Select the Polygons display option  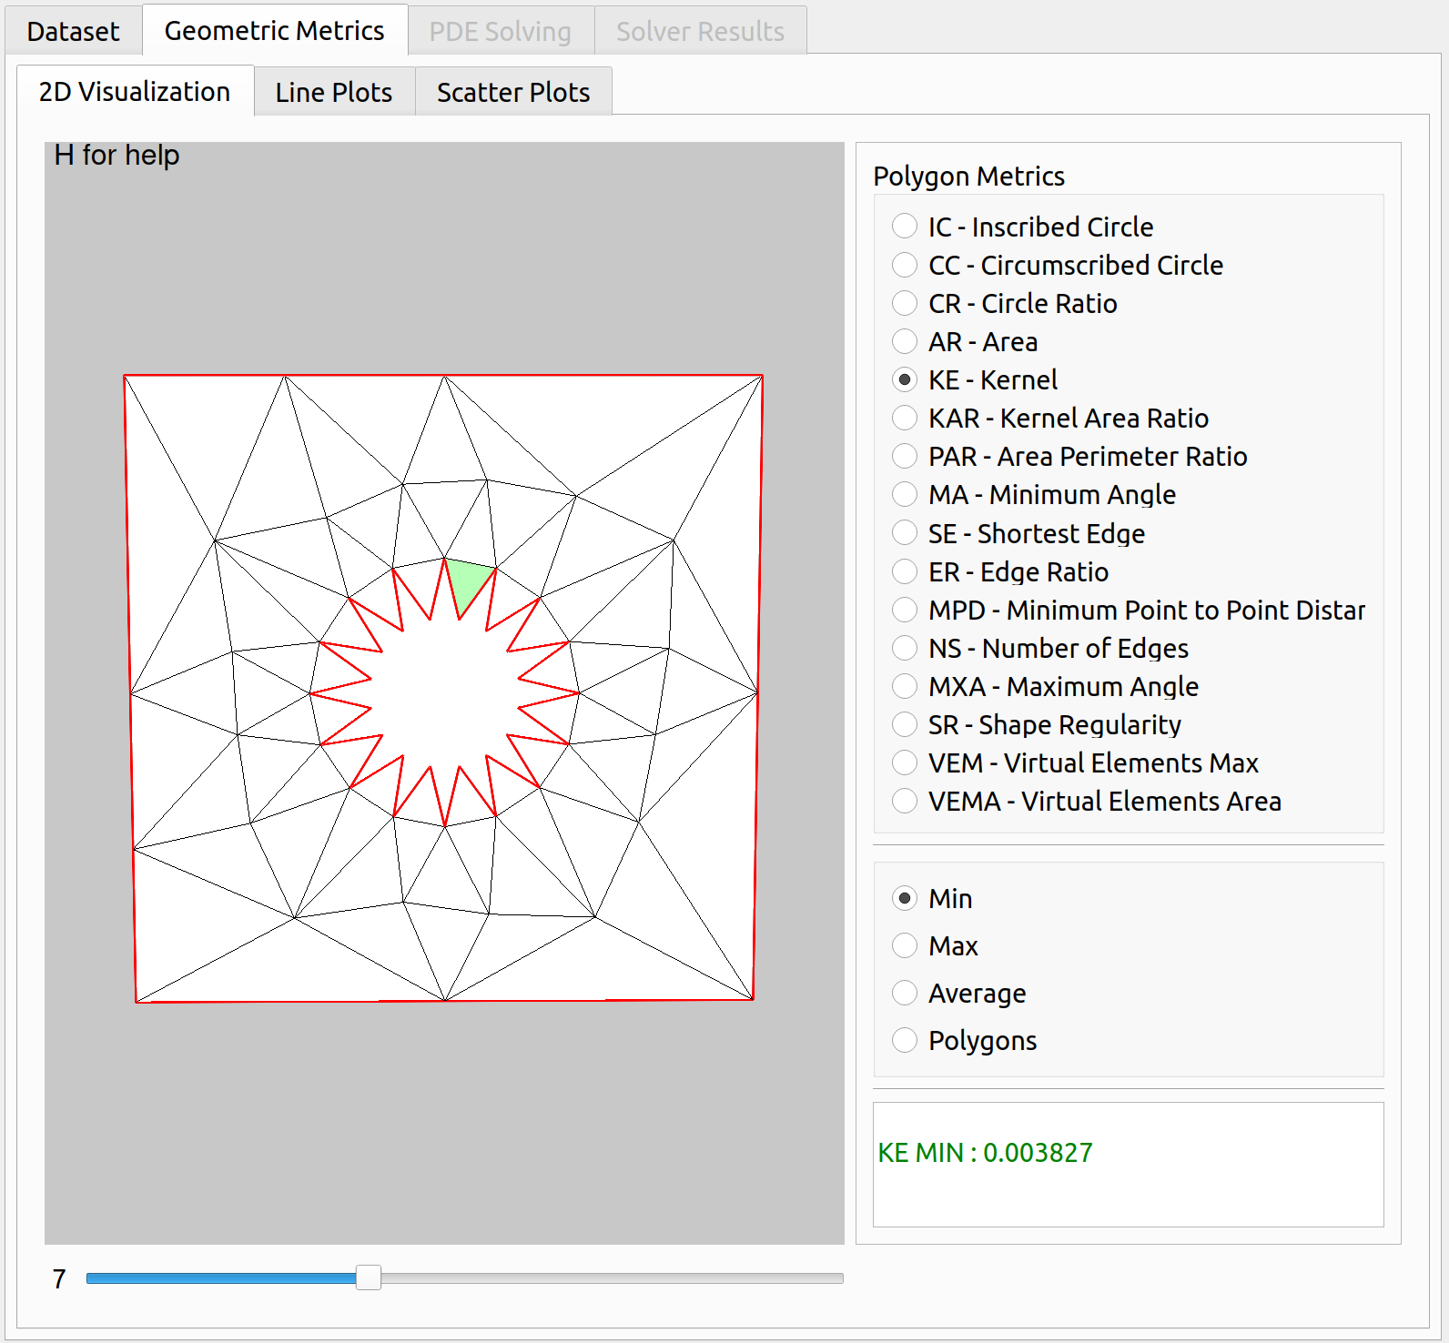[x=905, y=1040]
